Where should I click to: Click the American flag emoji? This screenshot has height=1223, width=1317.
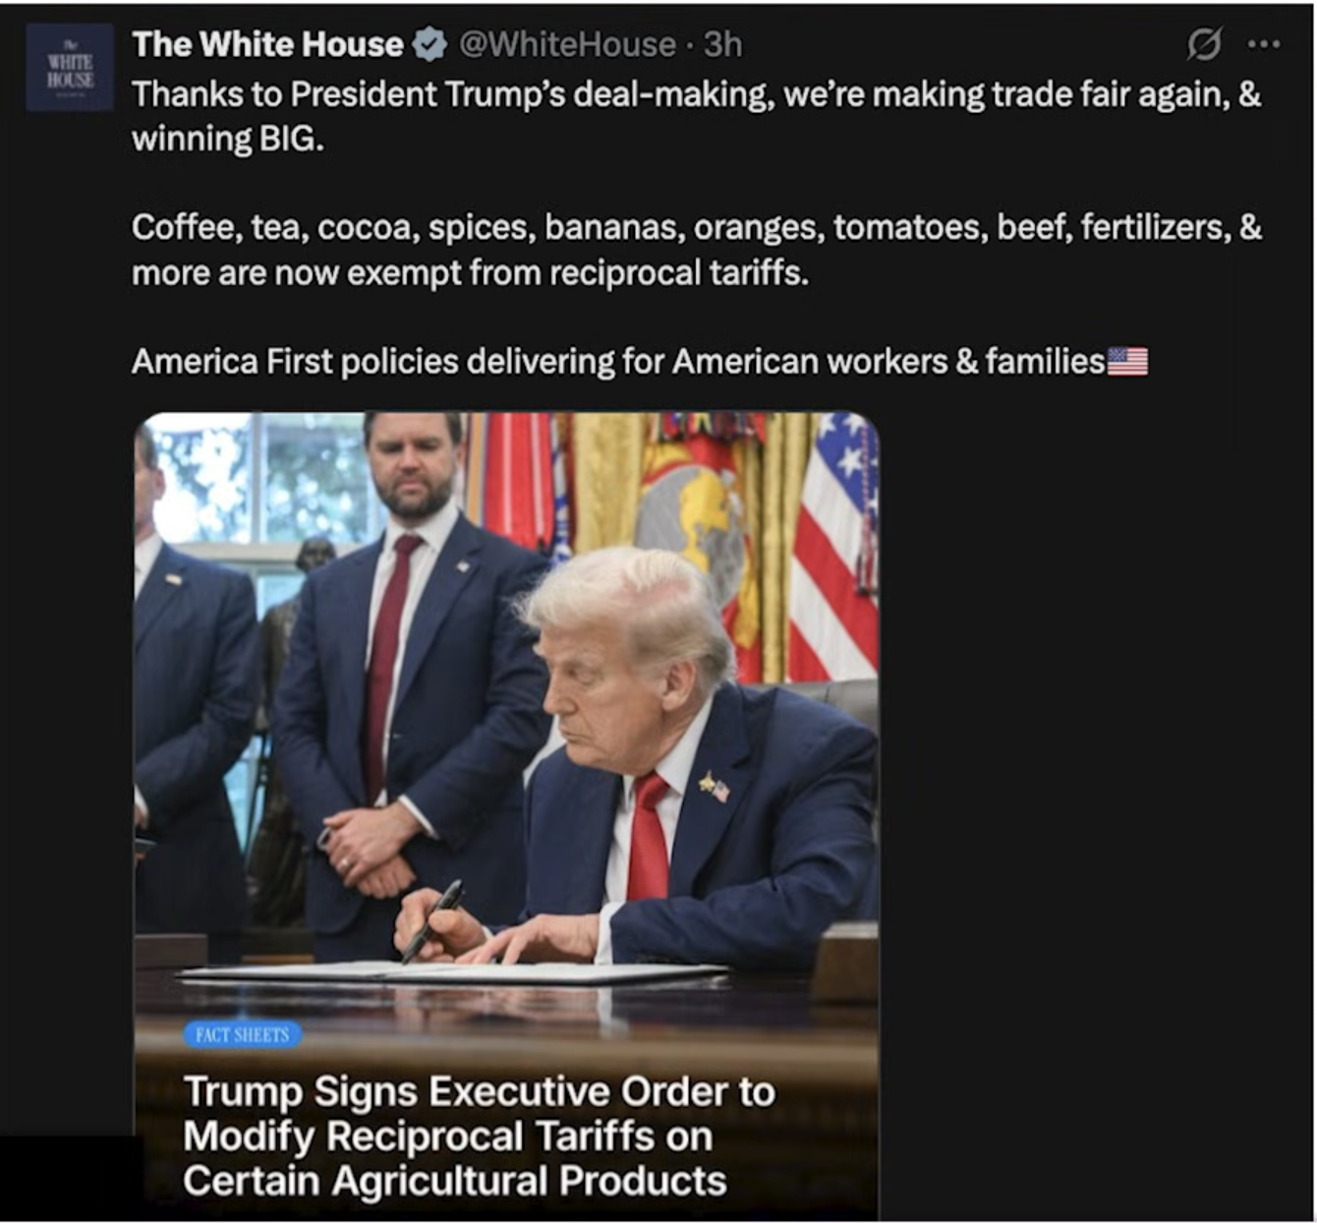coord(1127,362)
